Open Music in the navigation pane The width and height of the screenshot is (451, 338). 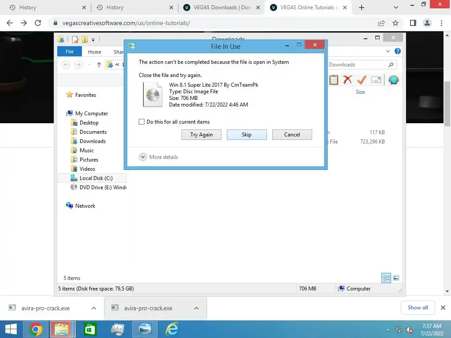pos(87,151)
